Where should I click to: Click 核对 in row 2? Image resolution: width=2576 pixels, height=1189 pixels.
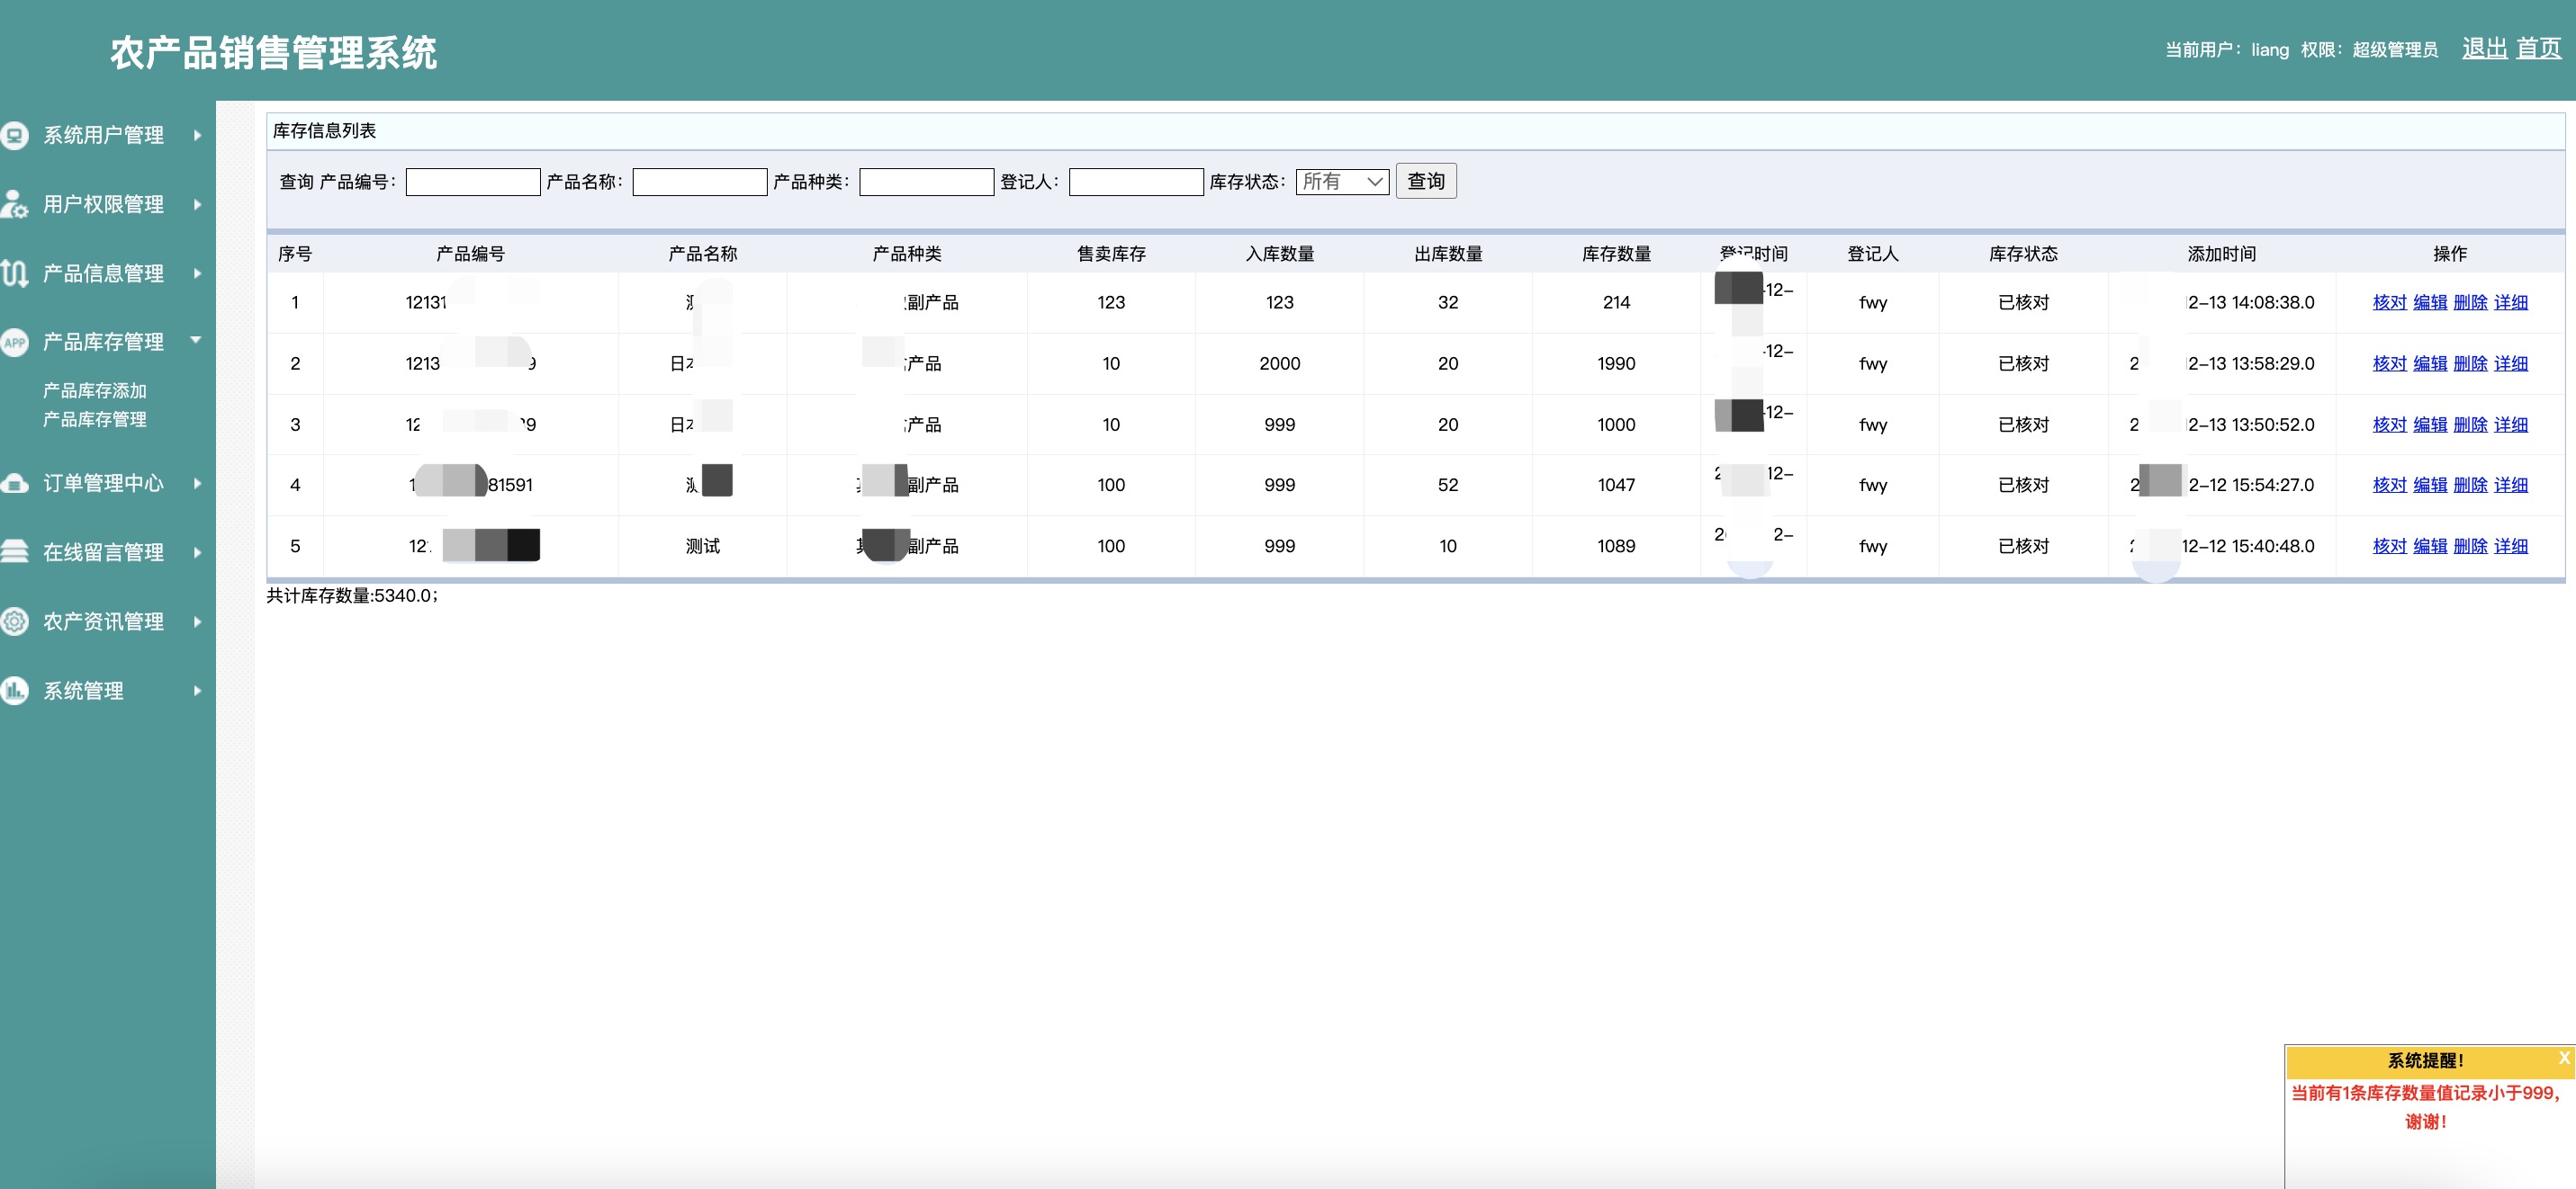click(x=2390, y=363)
